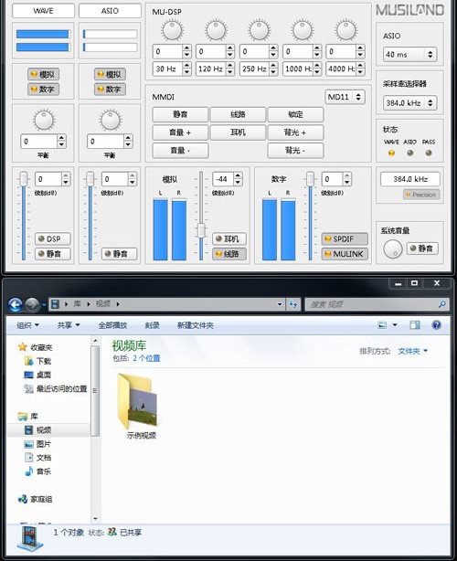
Task: Toggle the SPDIF output button
Action: [x=345, y=238]
